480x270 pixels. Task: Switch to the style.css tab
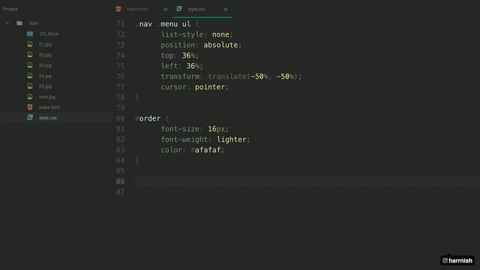(x=196, y=9)
